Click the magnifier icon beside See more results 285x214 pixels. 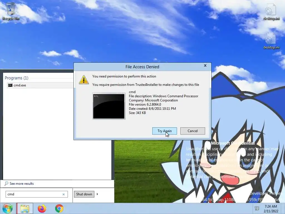(x=6, y=183)
